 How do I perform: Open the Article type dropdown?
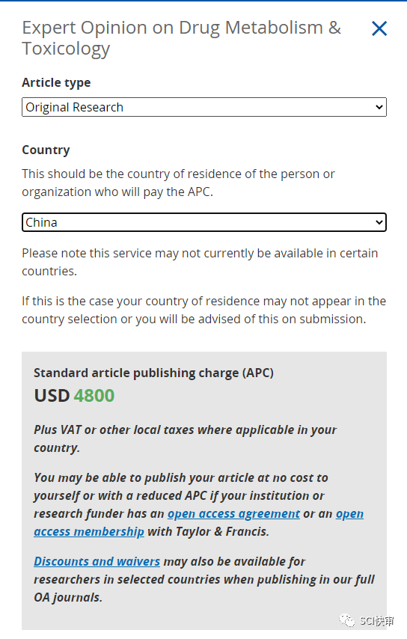coord(204,107)
